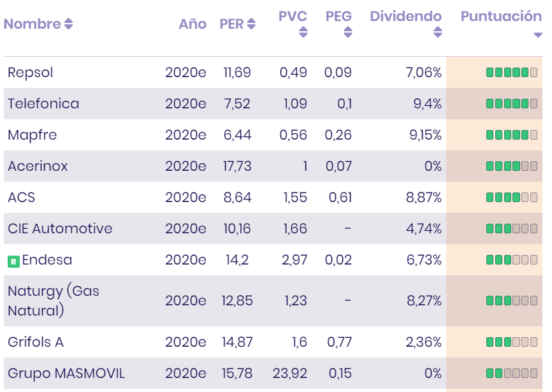Go to the Mapfre stock page
Screen dimensions: 552x392
click(x=33, y=135)
